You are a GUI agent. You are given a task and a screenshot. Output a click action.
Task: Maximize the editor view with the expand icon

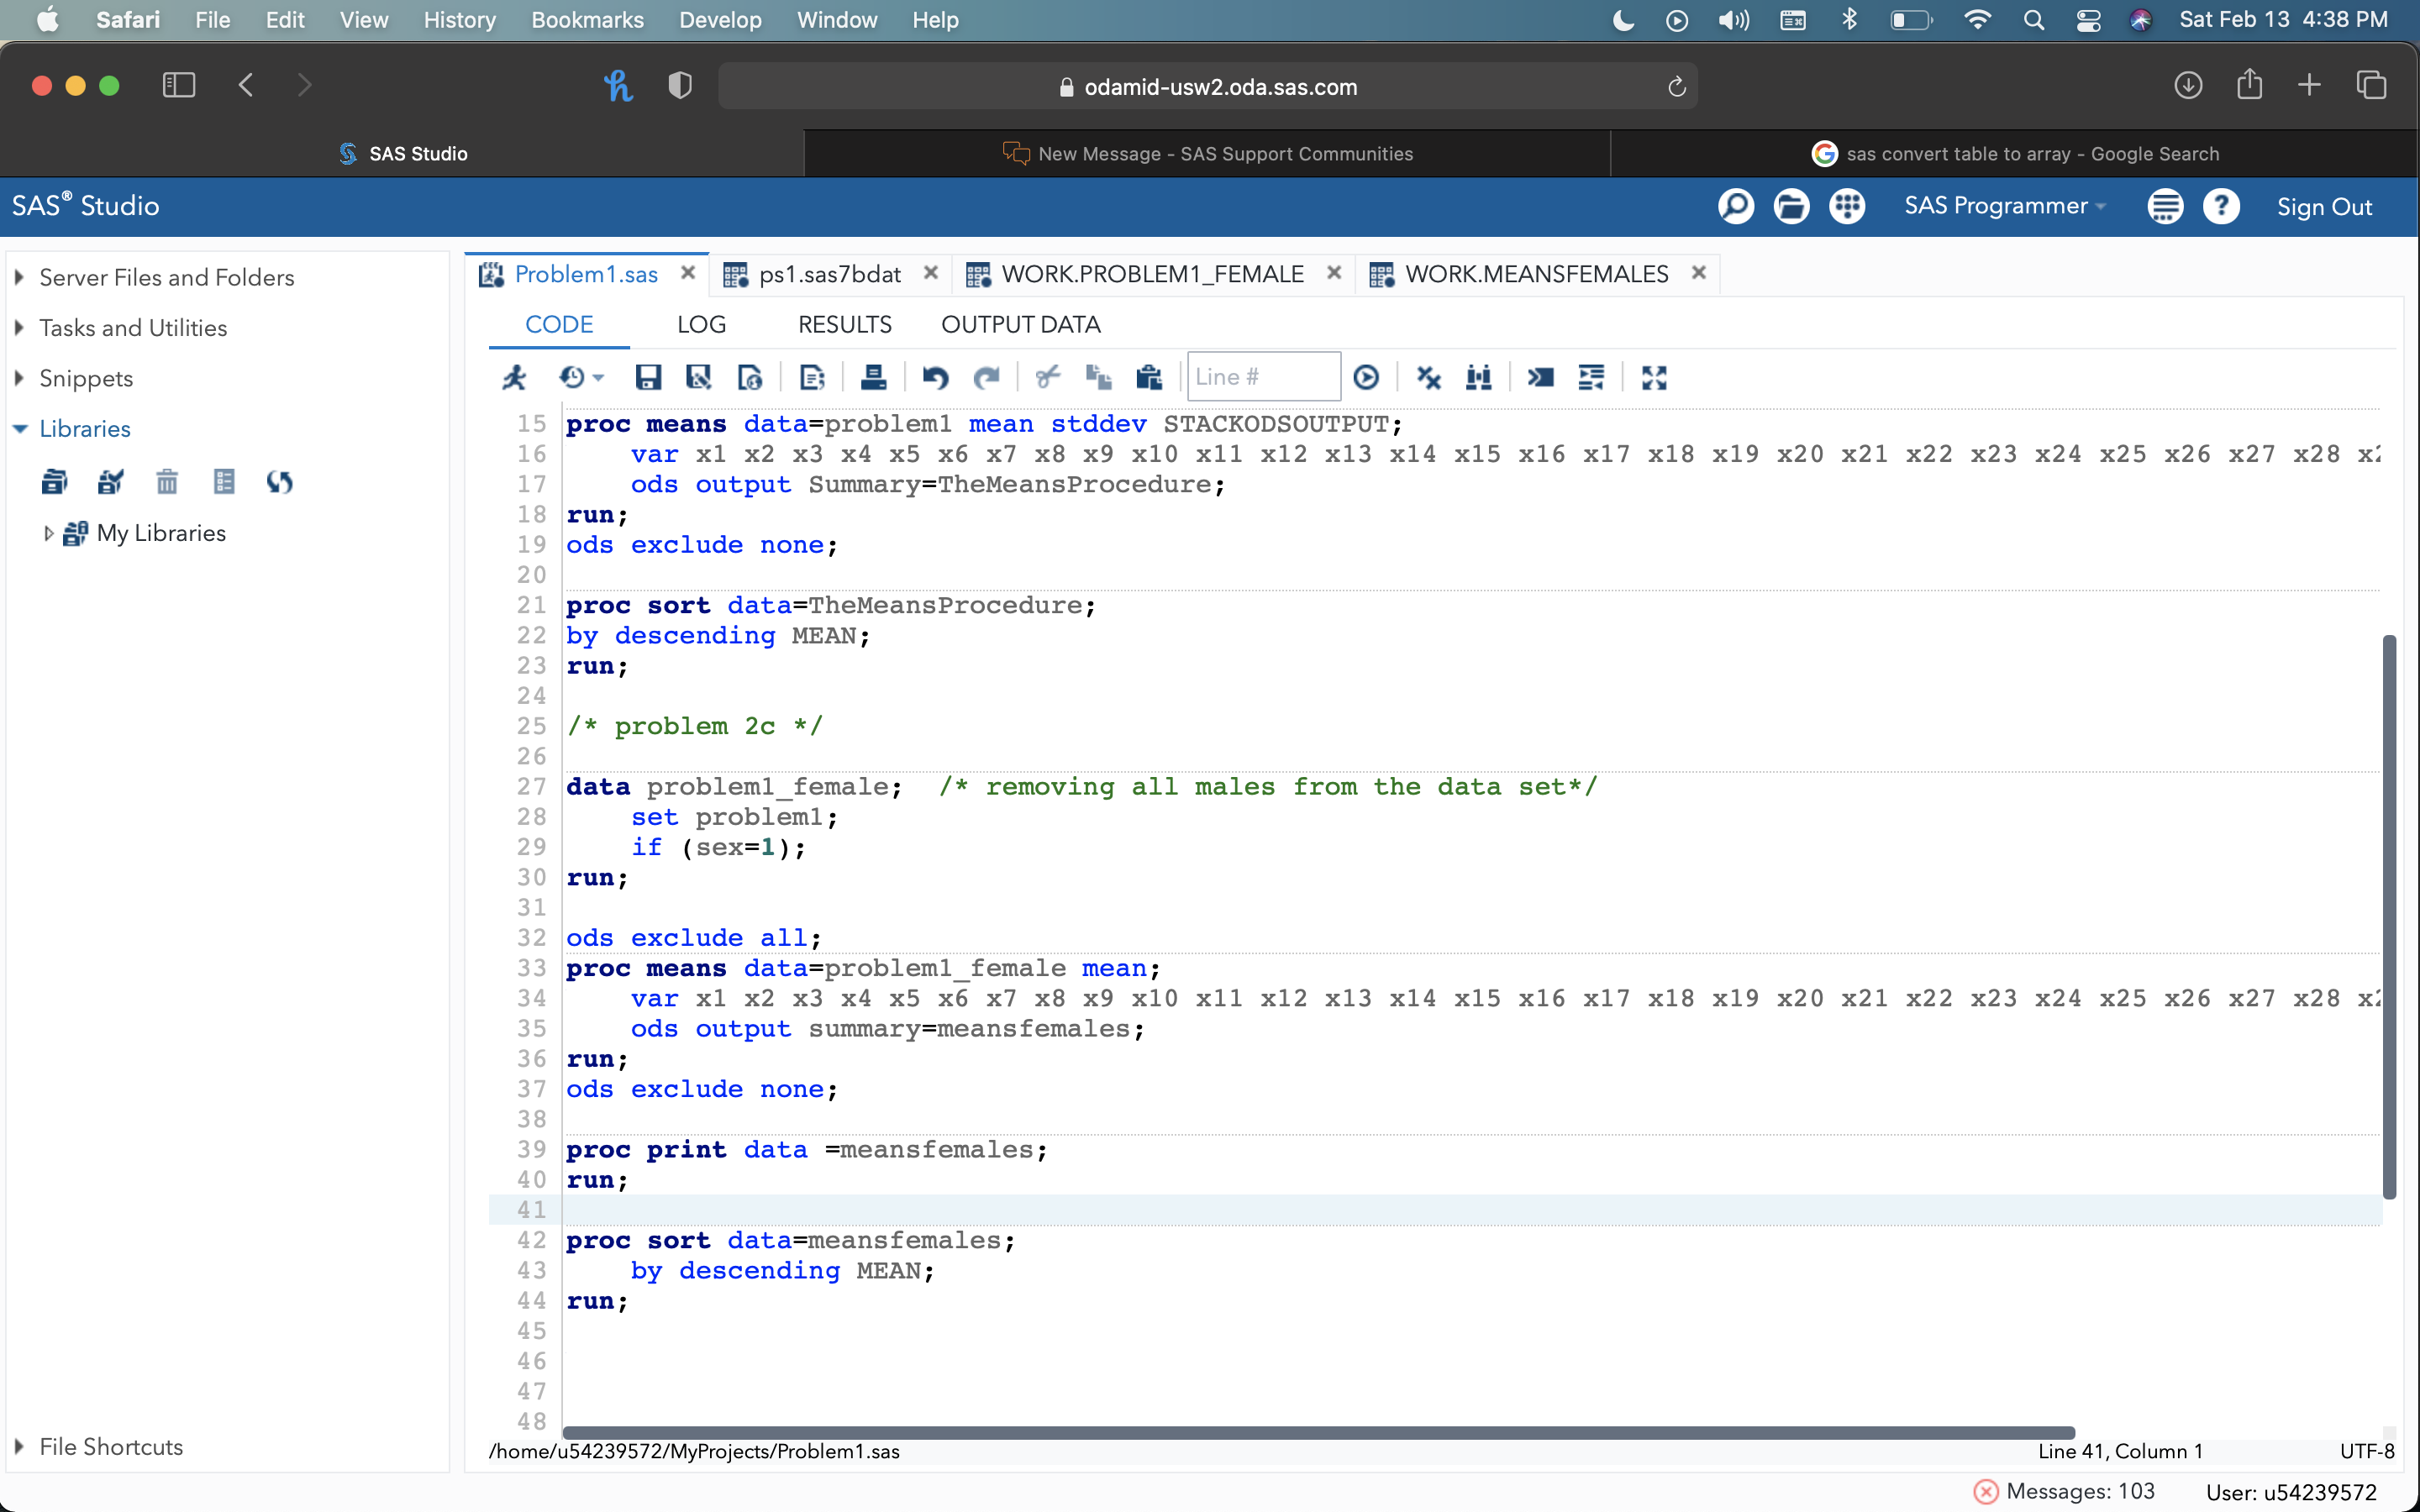tap(1654, 377)
